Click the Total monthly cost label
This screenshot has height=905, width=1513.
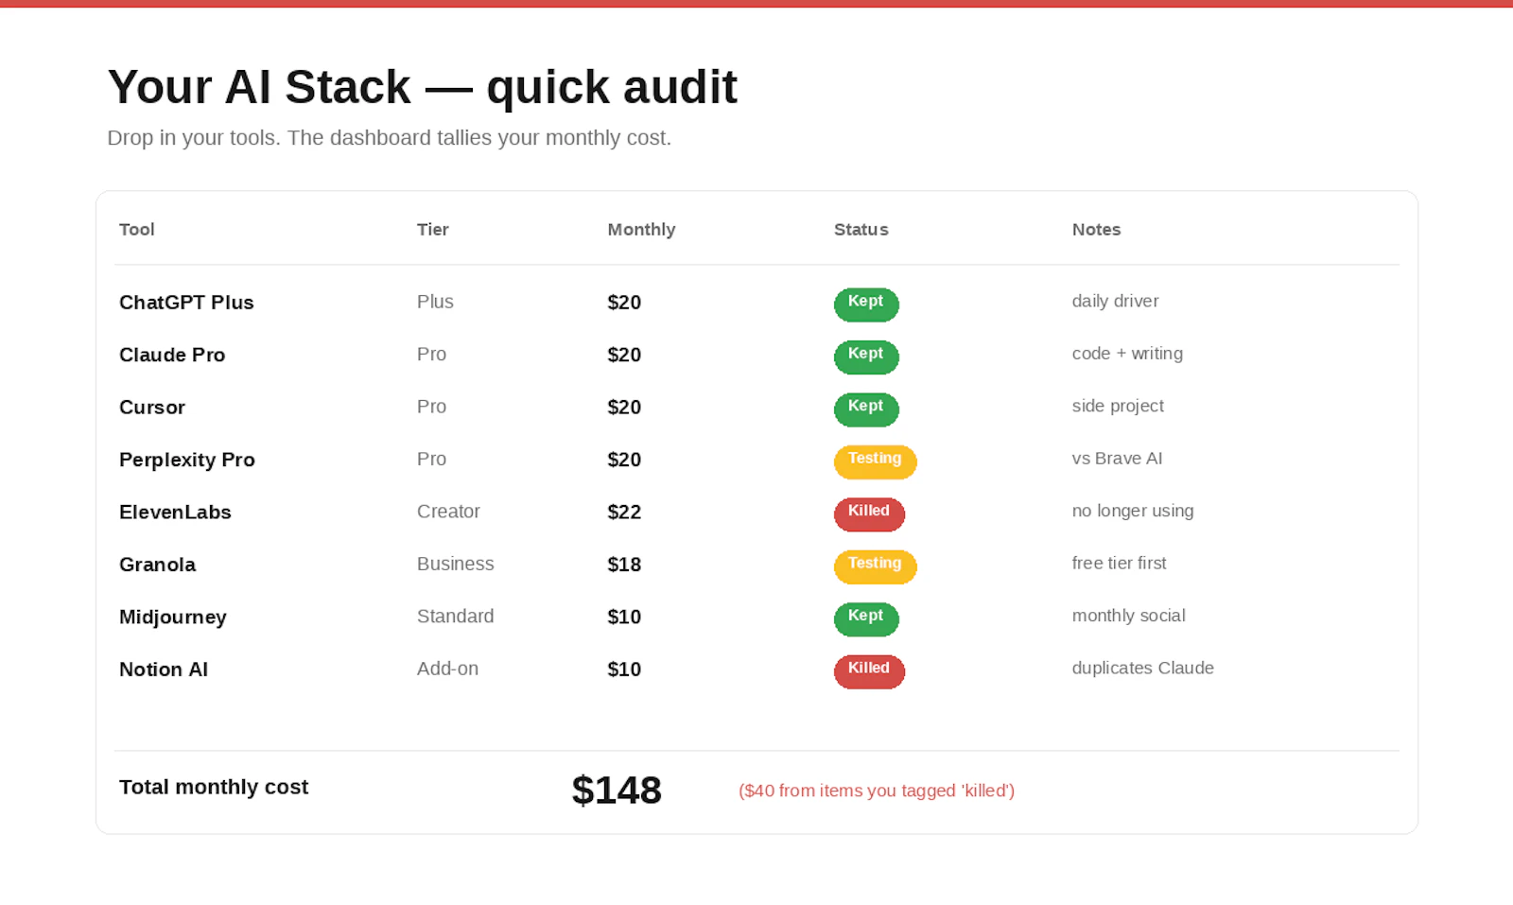214,787
